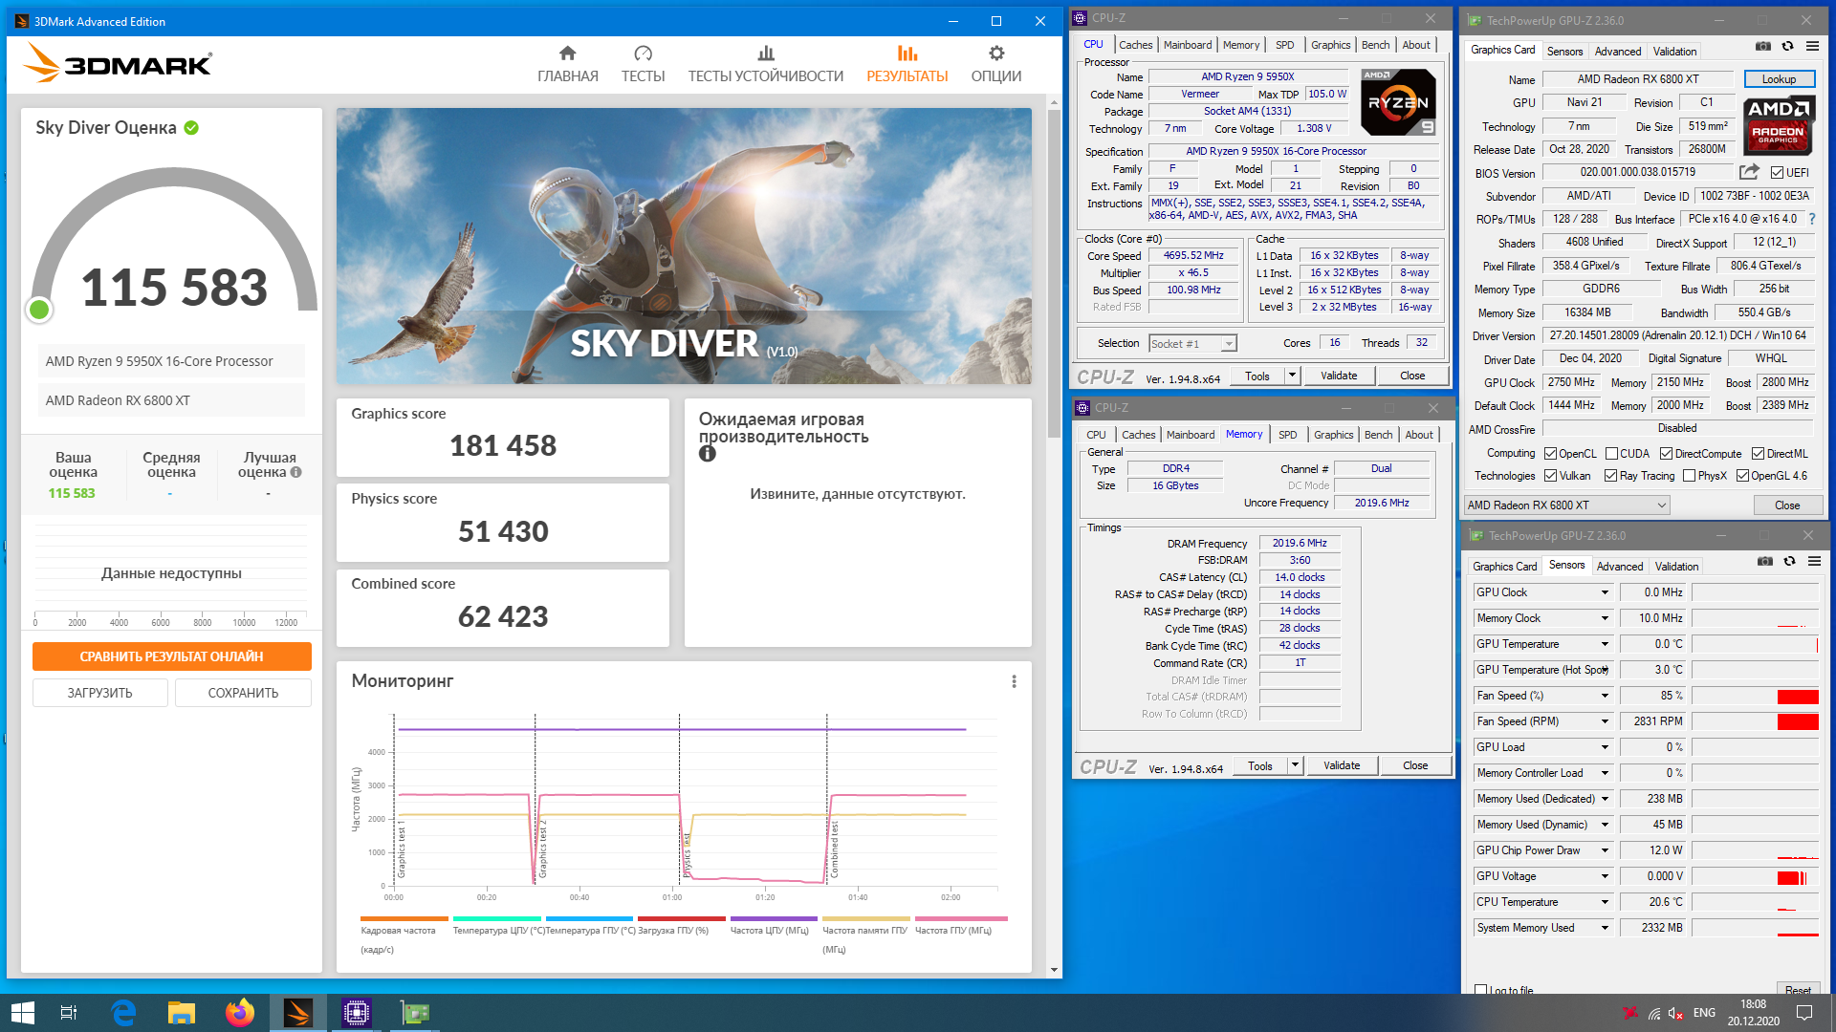Open the Windows Start menu
The width and height of the screenshot is (1836, 1032).
click(22, 1013)
